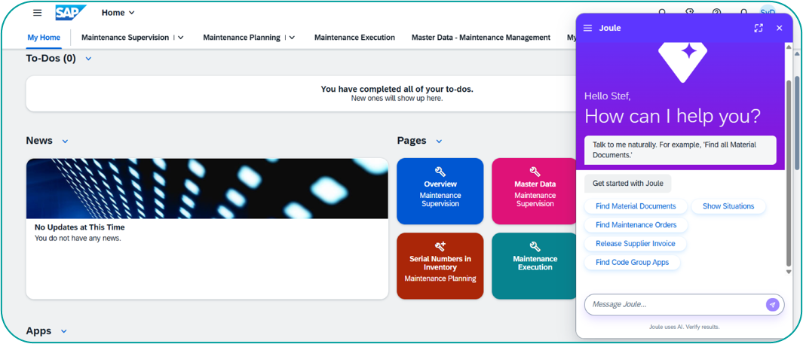Expand the Pages section options chevron

pyautogui.click(x=439, y=142)
